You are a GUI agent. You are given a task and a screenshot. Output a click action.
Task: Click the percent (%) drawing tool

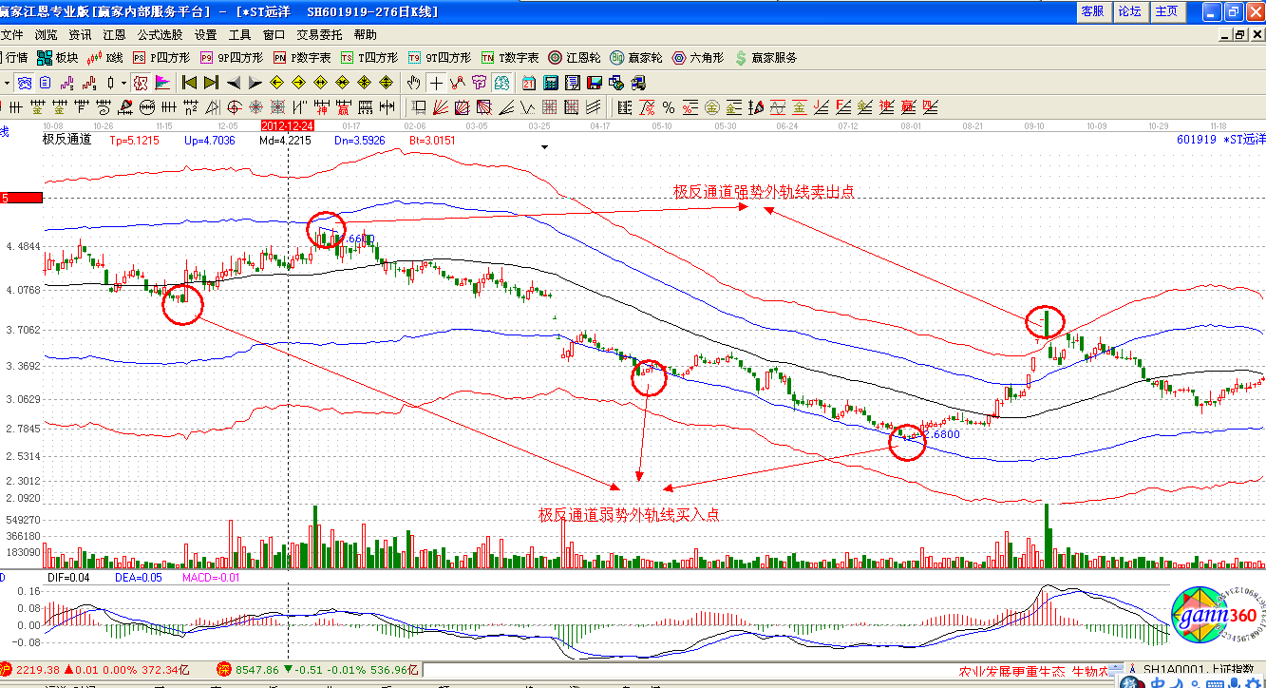[x=669, y=106]
